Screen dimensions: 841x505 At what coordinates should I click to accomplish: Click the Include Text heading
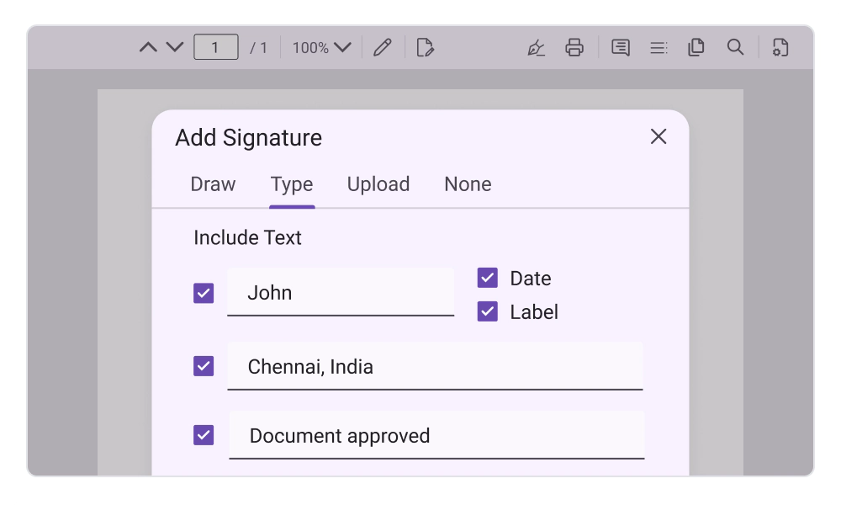248,237
